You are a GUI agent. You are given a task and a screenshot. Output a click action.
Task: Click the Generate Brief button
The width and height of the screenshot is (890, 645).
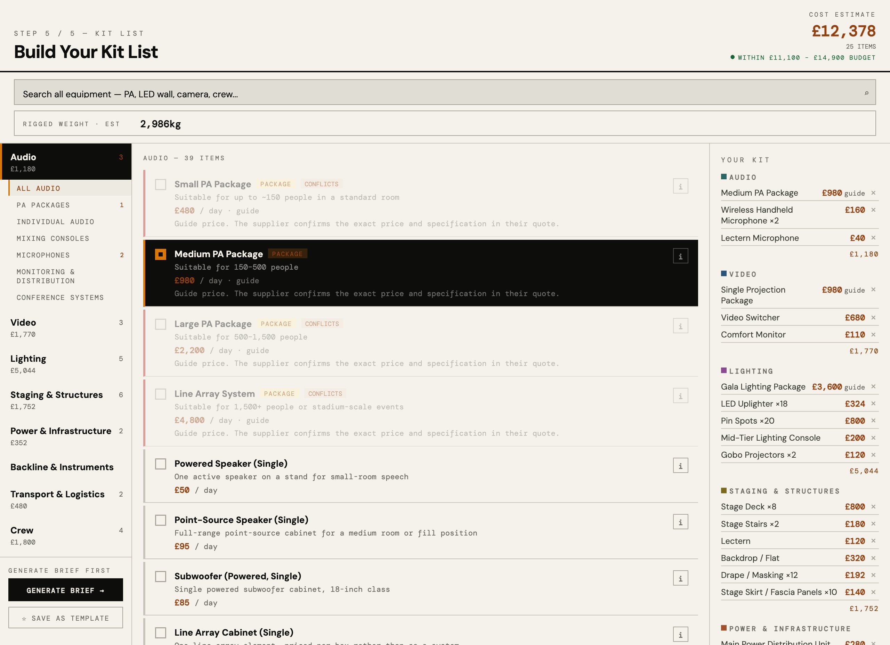(66, 590)
